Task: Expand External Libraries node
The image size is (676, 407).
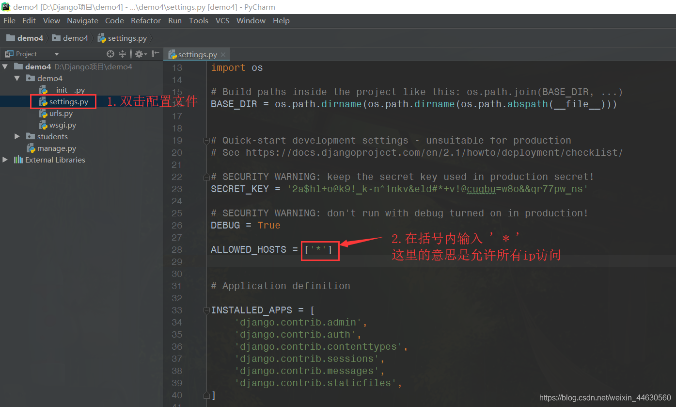Action: 5,160
